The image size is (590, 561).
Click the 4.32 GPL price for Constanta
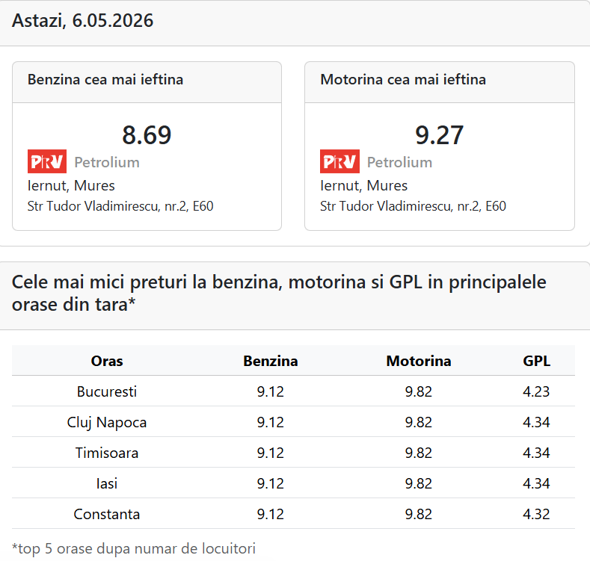(x=536, y=514)
